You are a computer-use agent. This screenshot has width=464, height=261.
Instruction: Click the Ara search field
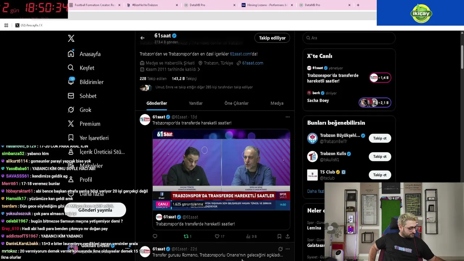tap(349, 38)
